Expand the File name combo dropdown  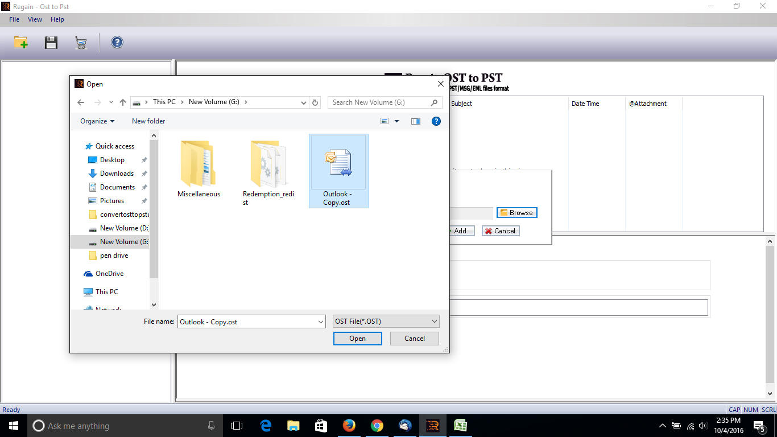(321, 322)
